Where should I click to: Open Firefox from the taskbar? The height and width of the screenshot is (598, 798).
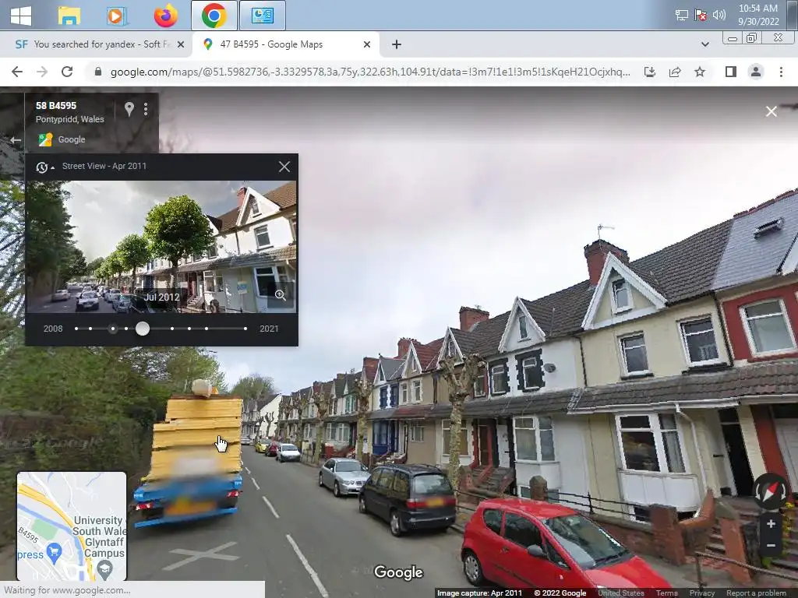pyautogui.click(x=166, y=16)
